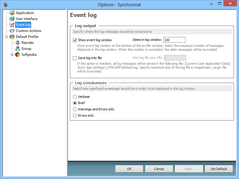Click the Apply button
Screen dimensions: 239x179
pyautogui.click(x=189, y=169)
